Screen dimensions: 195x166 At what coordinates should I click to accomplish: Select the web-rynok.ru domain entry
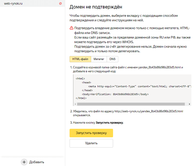[32, 3]
